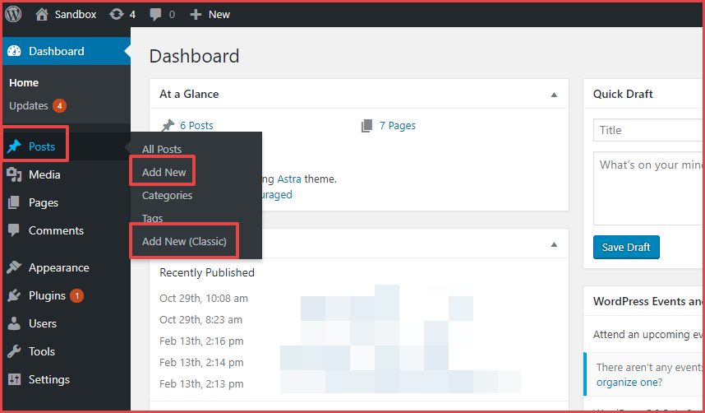Open All Posts from the flyout menu
This screenshot has width=705, height=413.
pyautogui.click(x=162, y=149)
